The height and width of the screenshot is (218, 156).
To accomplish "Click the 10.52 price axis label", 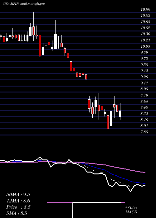I will click(x=145, y=28).
